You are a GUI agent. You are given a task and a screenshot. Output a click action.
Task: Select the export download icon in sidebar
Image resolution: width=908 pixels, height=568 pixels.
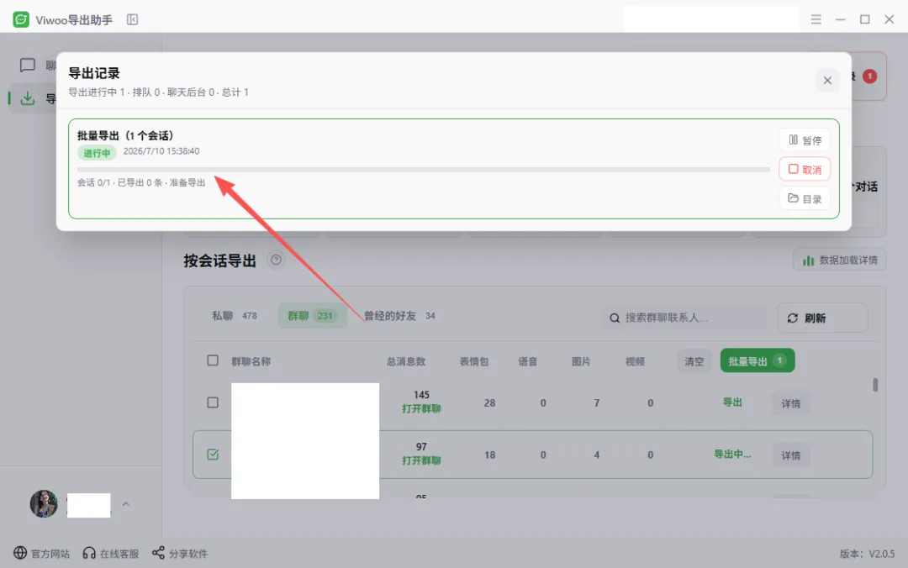pyautogui.click(x=27, y=98)
